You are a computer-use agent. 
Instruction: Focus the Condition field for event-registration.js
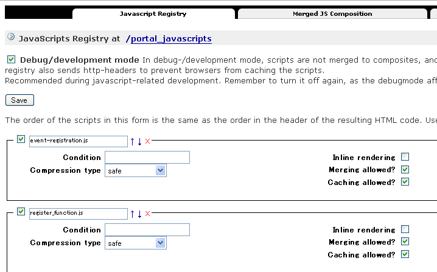[147, 158]
